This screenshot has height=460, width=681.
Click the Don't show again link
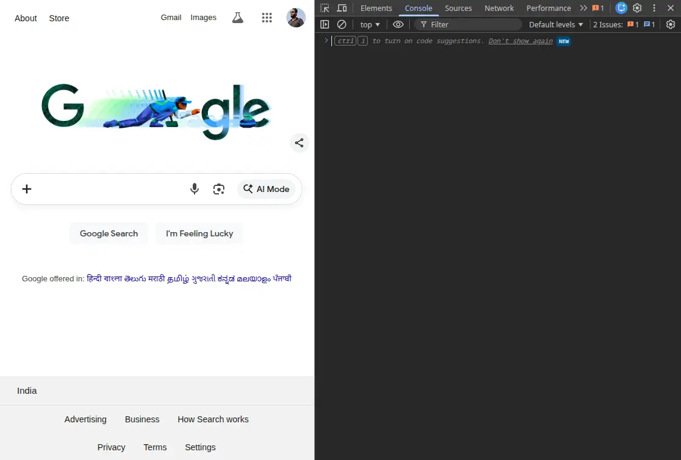[x=520, y=41]
